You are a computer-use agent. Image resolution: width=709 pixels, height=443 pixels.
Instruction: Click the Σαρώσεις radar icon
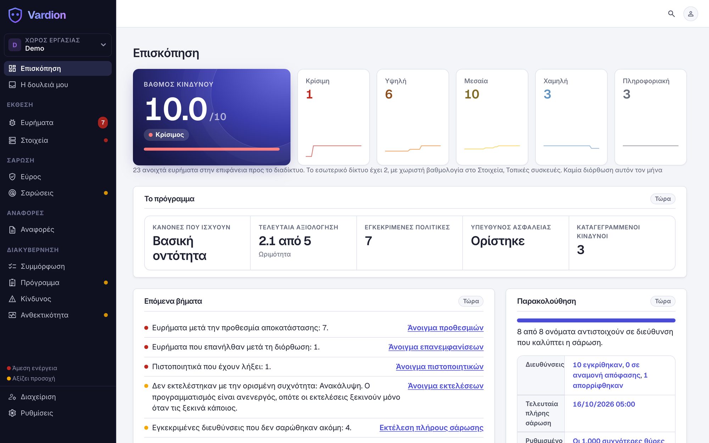coord(12,193)
